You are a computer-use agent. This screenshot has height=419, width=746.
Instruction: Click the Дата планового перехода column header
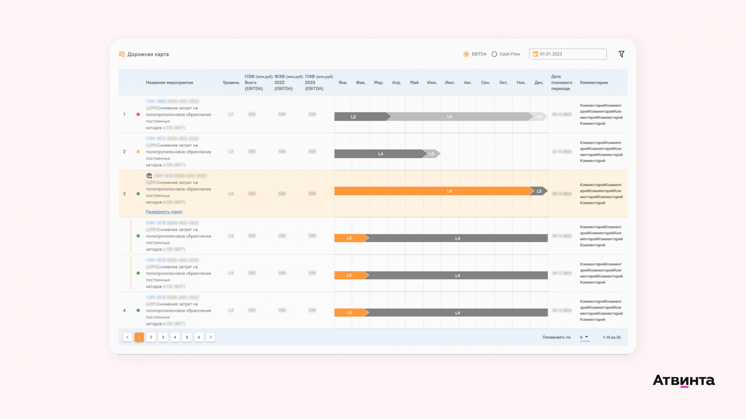point(561,83)
